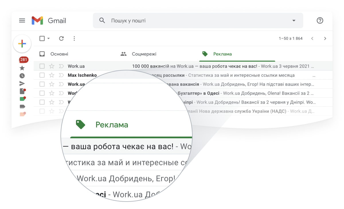The width and height of the screenshot is (344, 209).
Task: Tick the select-all checkbox in toolbar
Action: coord(42,38)
